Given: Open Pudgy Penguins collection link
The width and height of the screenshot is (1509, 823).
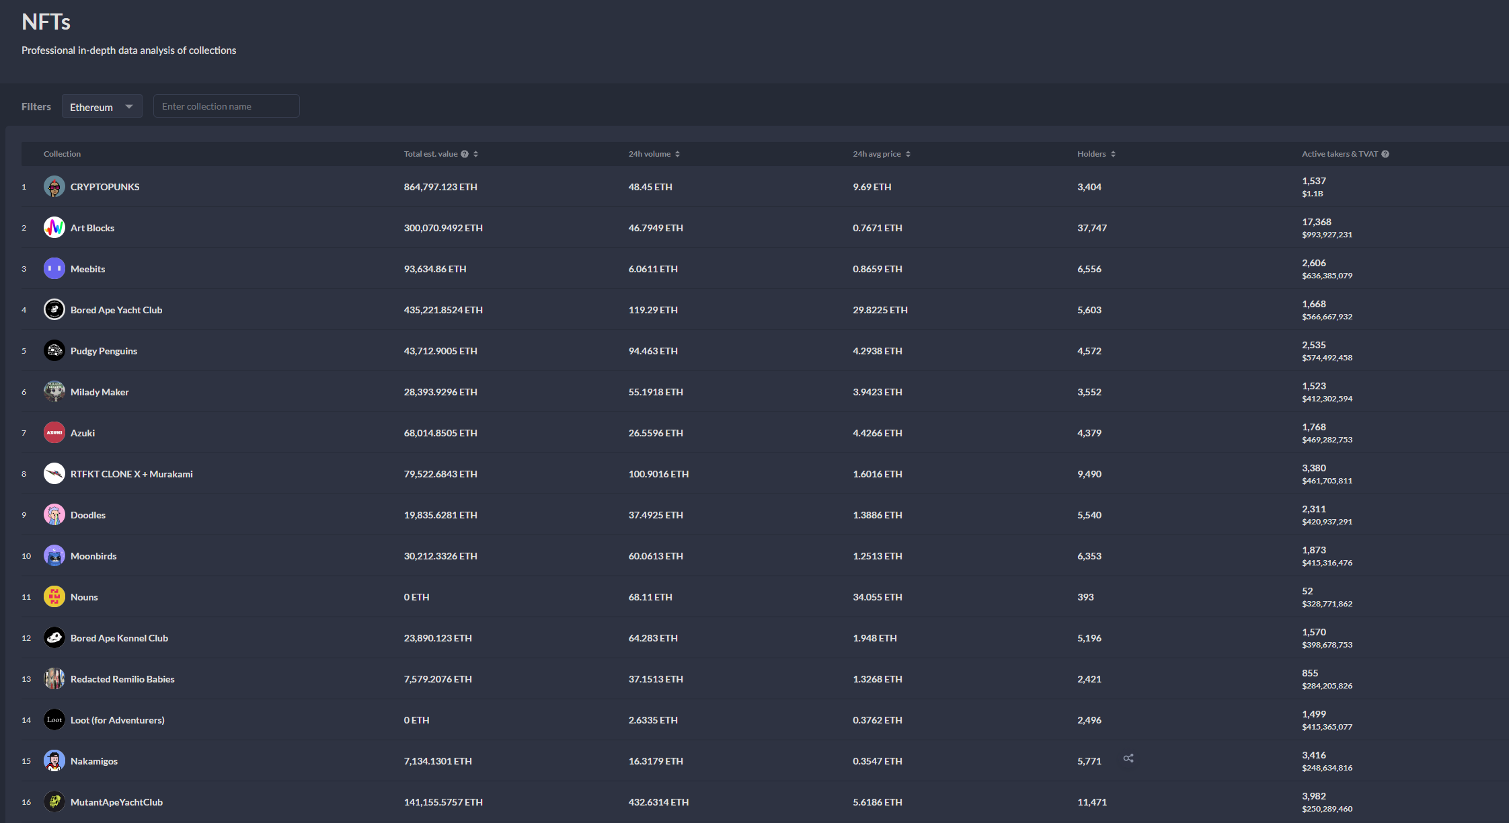Looking at the screenshot, I should pyautogui.click(x=104, y=351).
